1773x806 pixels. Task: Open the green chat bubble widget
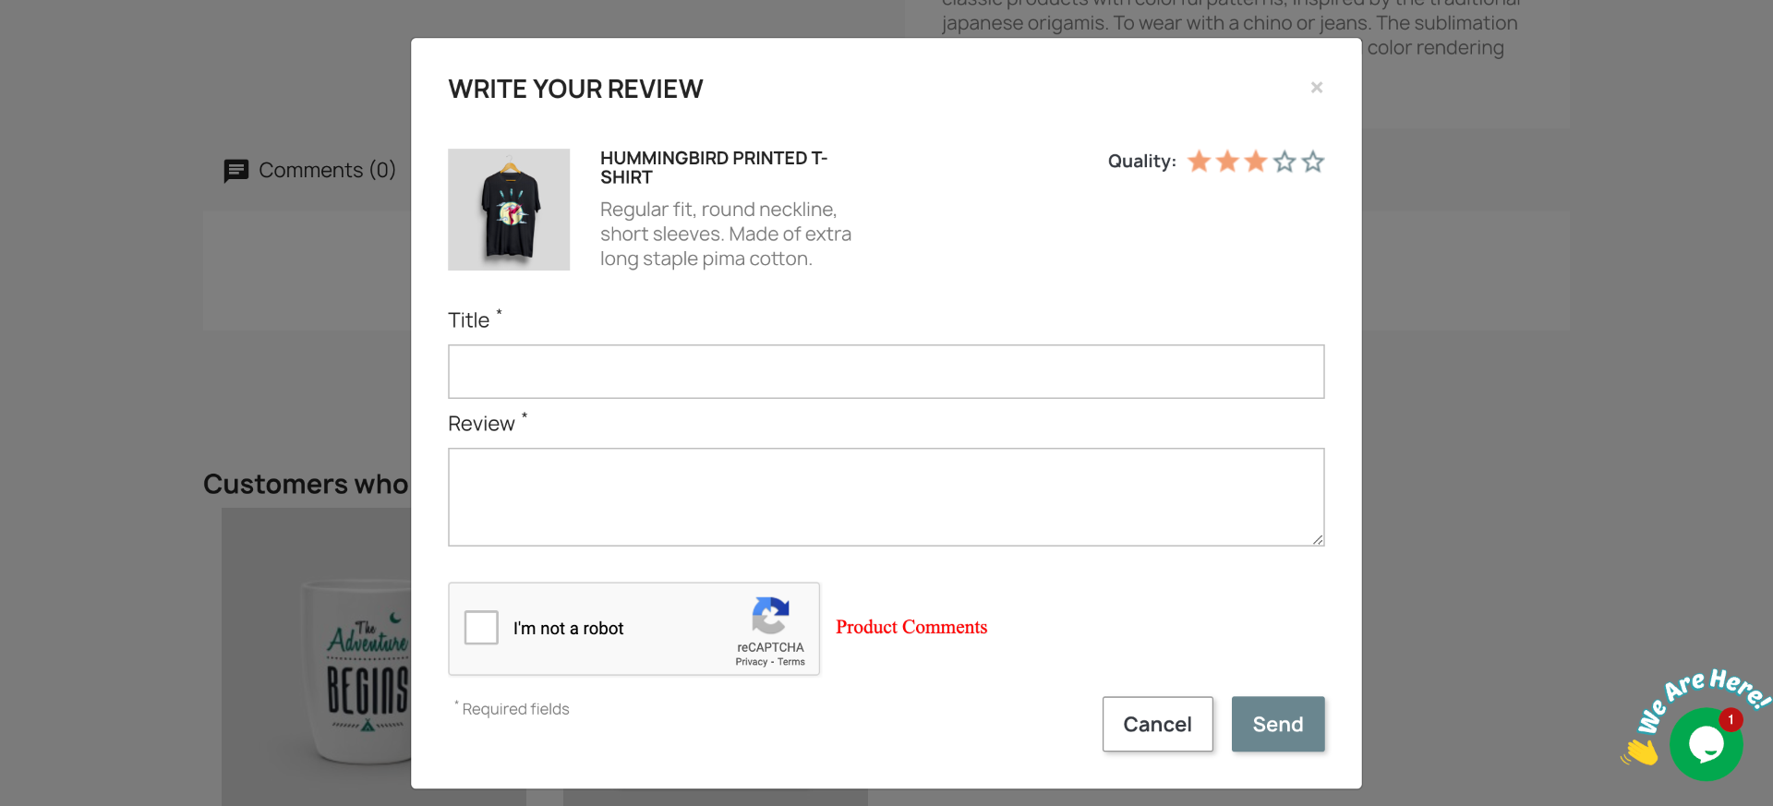click(x=1706, y=743)
